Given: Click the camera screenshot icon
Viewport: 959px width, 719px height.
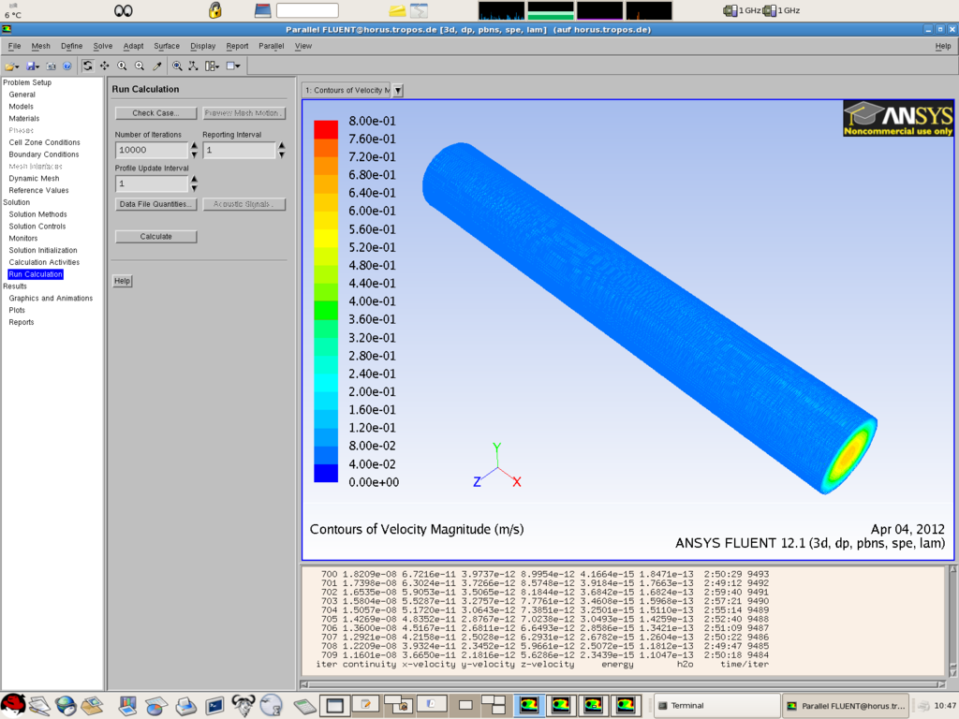Looking at the screenshot, I should (x=52, y=66).
